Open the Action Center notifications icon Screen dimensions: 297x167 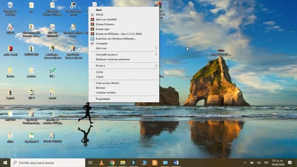click(290, 163)
